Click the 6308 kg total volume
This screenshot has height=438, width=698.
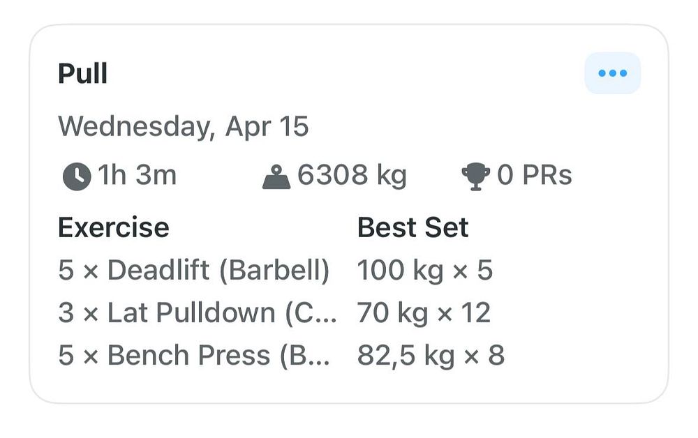[x=352, y=175]
